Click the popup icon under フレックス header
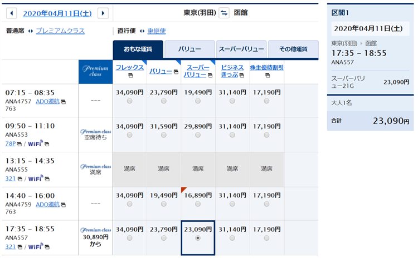Viewport: 418px width, 258px height. pos(130,75)
